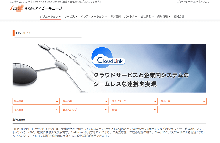Jump to 機能一覧 section button
Screen dimensions: 220x143
click(x=183, y=101)
